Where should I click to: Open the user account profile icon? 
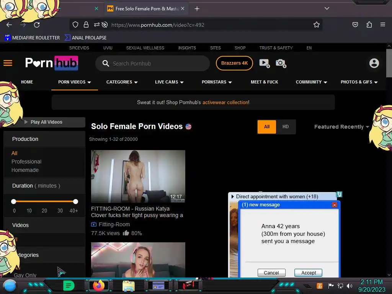374,63
